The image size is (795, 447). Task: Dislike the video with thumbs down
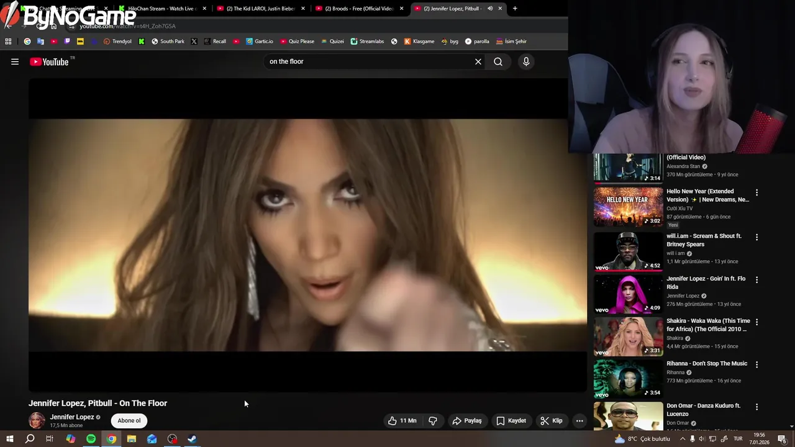[x=433, y=420]
